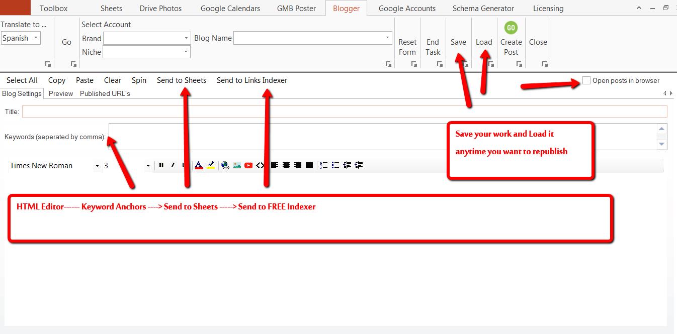
Task: Select the Google Calendars tab
Action: tap(230, 9)
